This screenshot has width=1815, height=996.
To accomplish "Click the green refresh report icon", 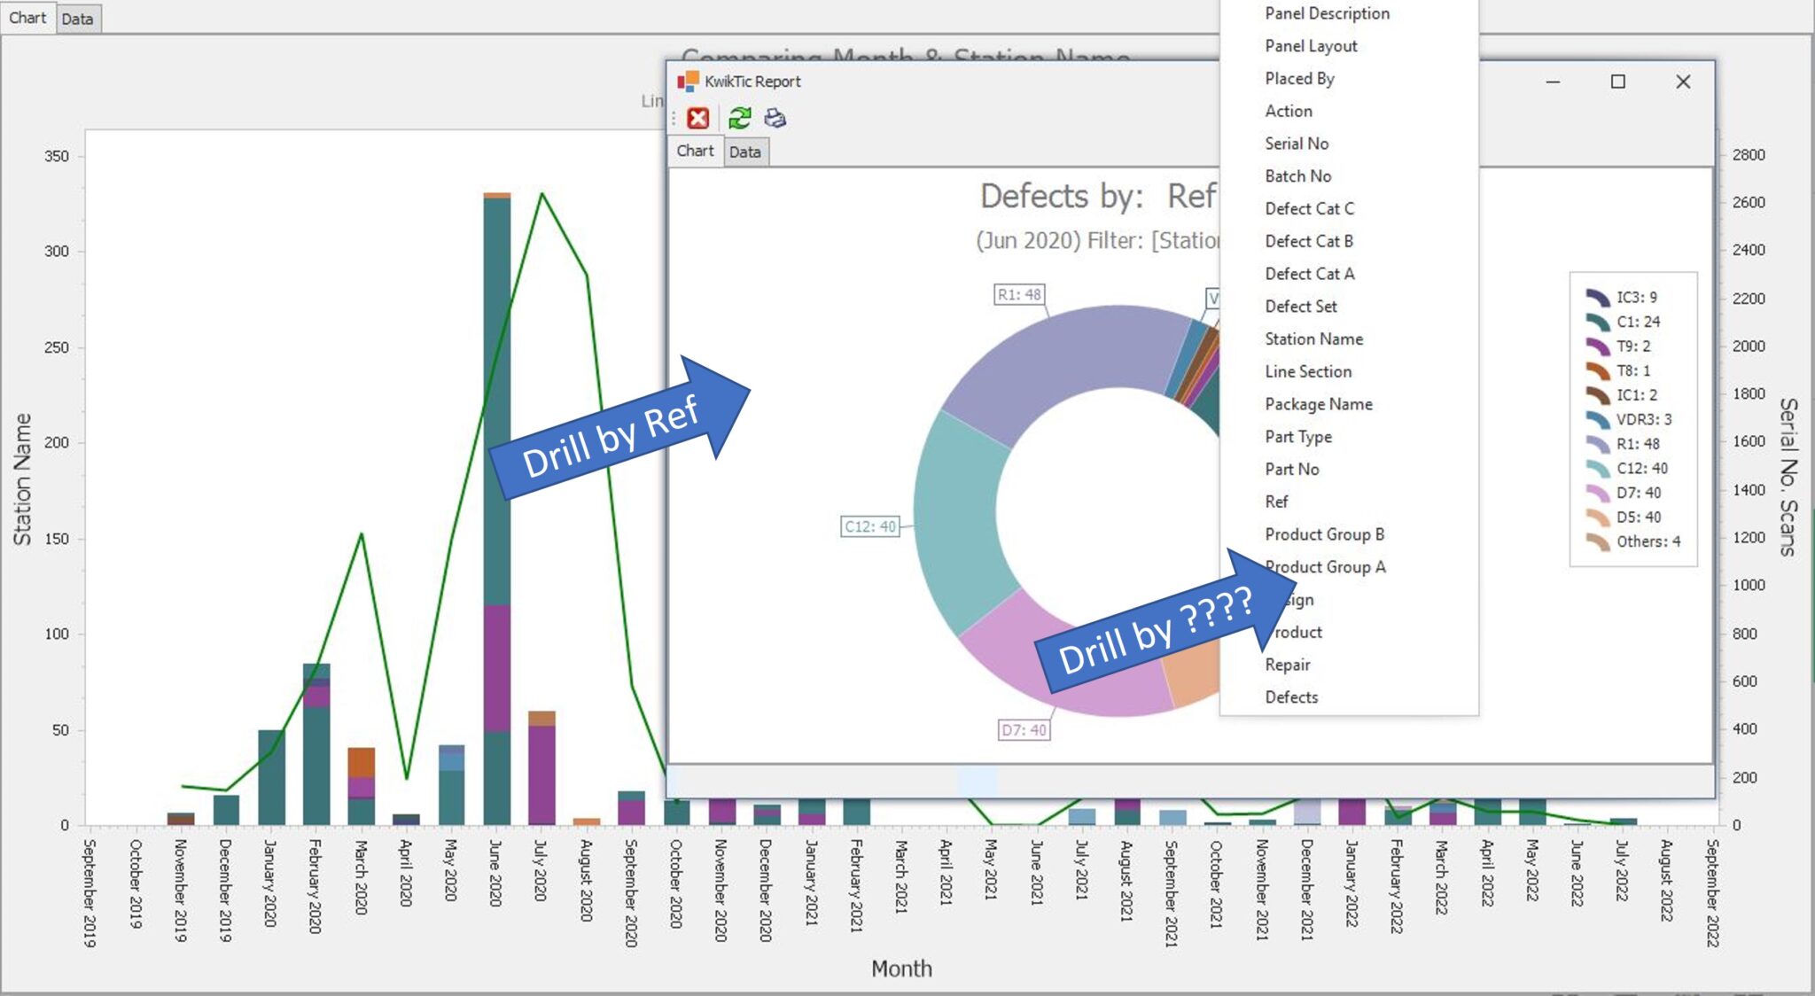I will pos(739,118).
